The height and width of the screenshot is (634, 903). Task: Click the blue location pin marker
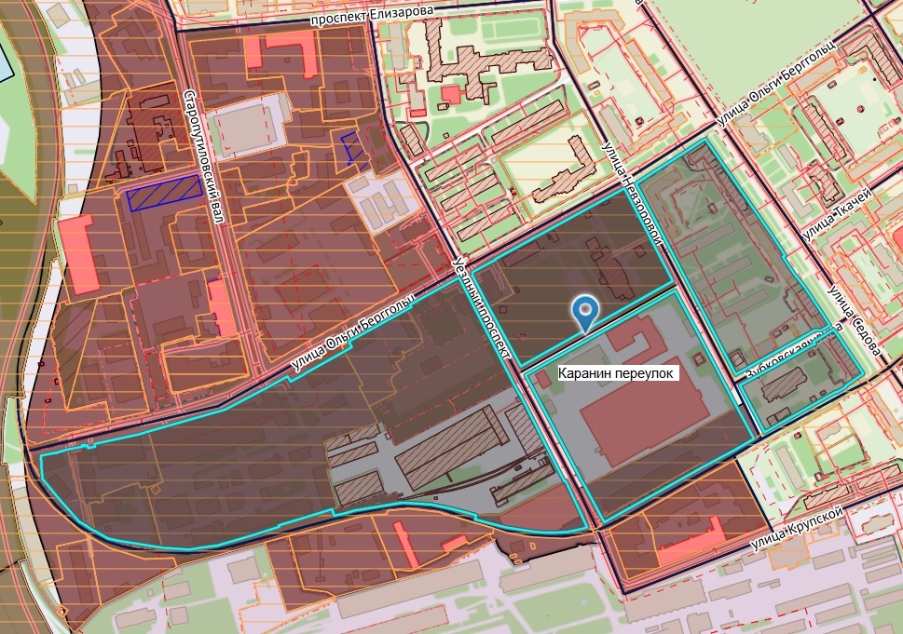click(x=585, y=312)
